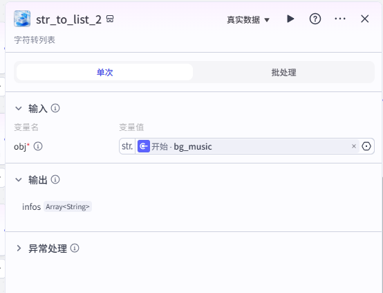Expand the 异常处理 section
Image resolution: width=383 pixels, height=293 pixels.
click(19, 249)
